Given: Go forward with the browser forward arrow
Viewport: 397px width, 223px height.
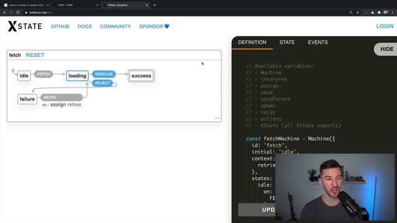Looking at the screenshot, I should click(x=11, y=12).
